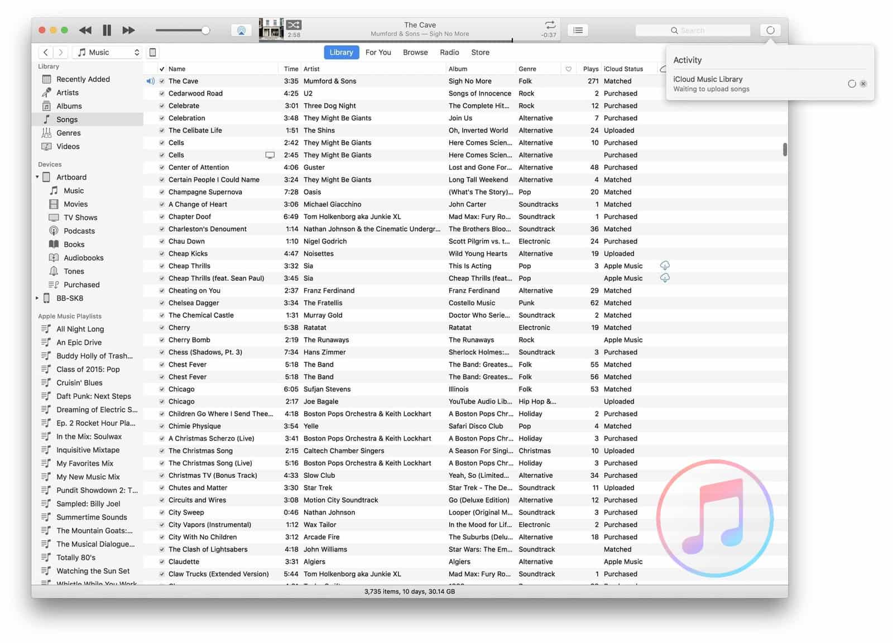
Task: Sort songs by the Name column
Action: pos(222,69)
